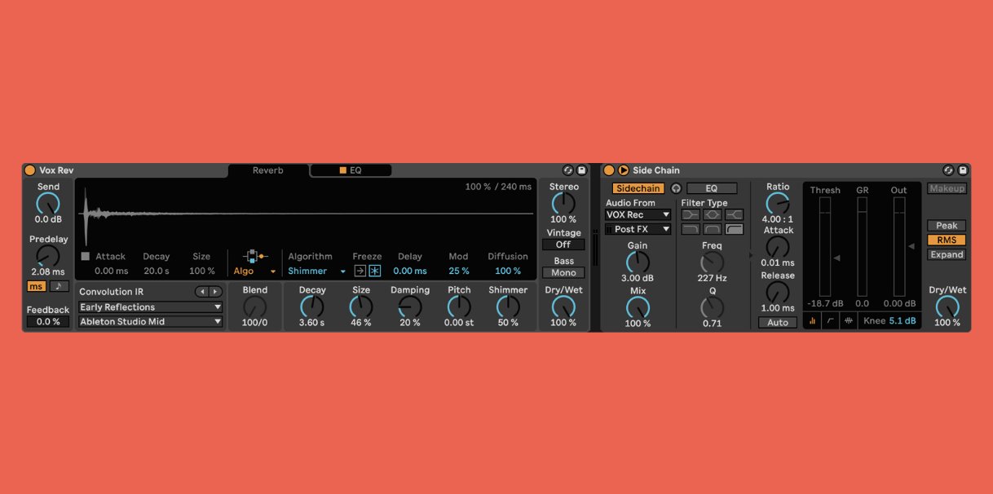The image size is (993, 494).
Task: Switch to the collapsed meter view icon
Action: [812, 322]
